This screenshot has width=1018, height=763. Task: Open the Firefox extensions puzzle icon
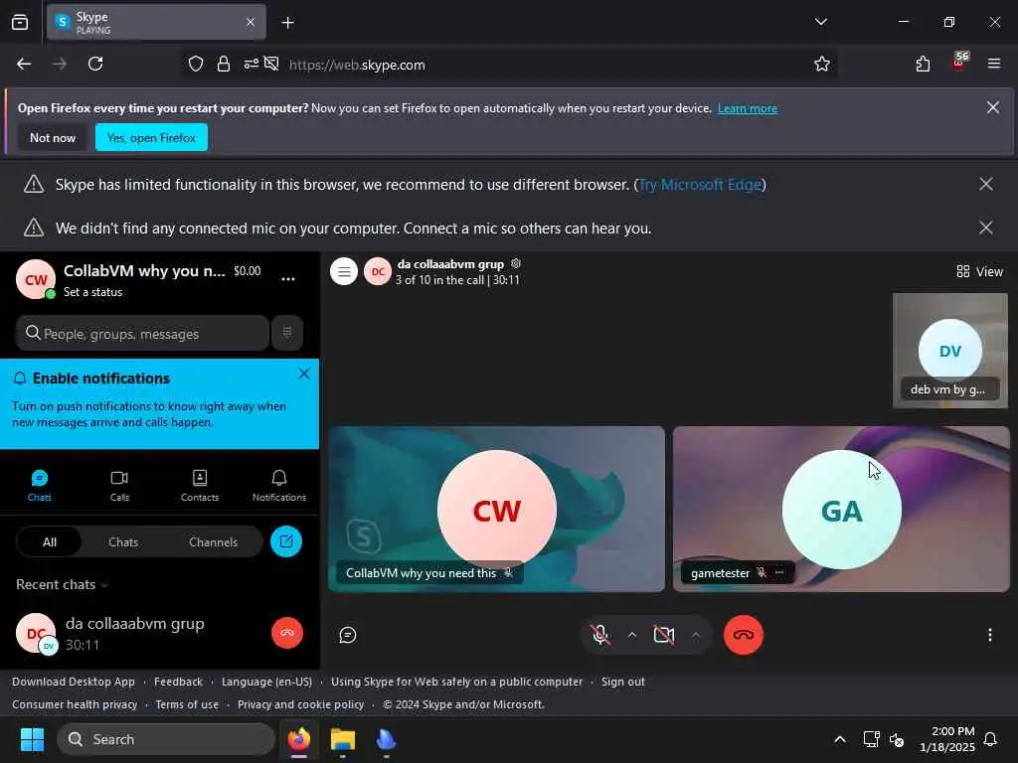click(x=923, y=64)
